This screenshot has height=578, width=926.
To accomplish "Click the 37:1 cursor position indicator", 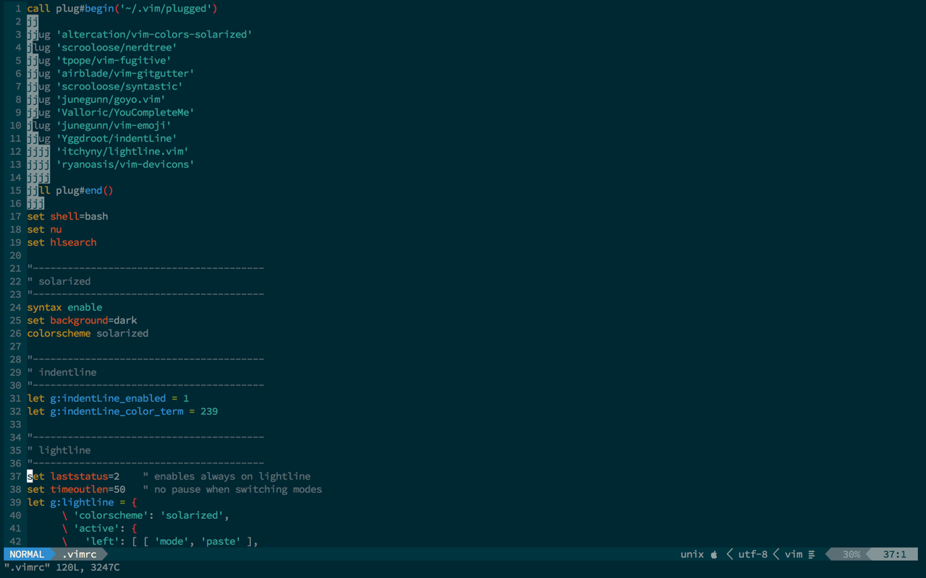I will pyautogui.click(x=895, y=554).
